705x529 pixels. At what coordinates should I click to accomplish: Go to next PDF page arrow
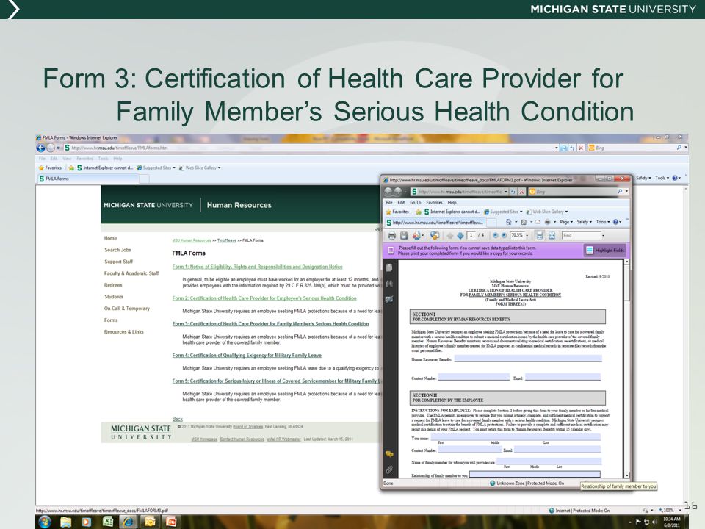point(460,235)
